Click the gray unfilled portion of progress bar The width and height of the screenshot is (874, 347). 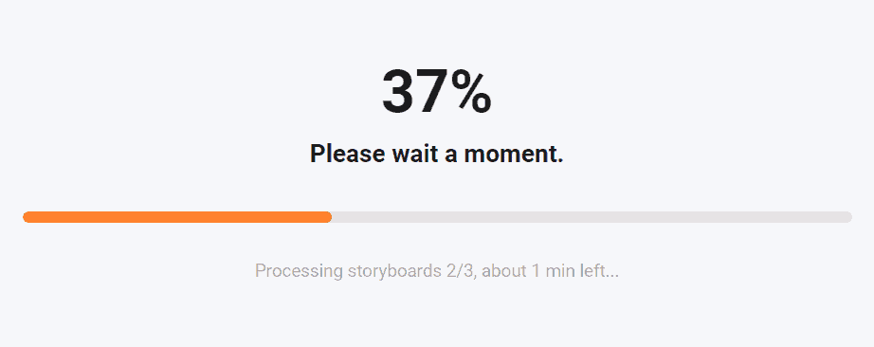click(592, 217)
